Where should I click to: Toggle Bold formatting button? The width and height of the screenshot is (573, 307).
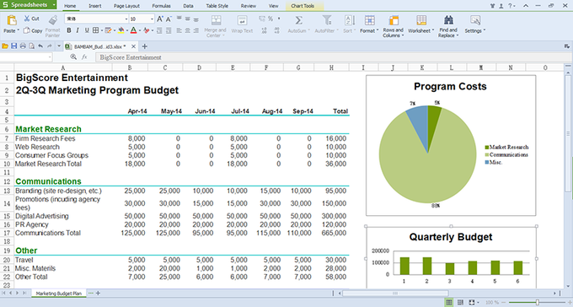(69, 30)
